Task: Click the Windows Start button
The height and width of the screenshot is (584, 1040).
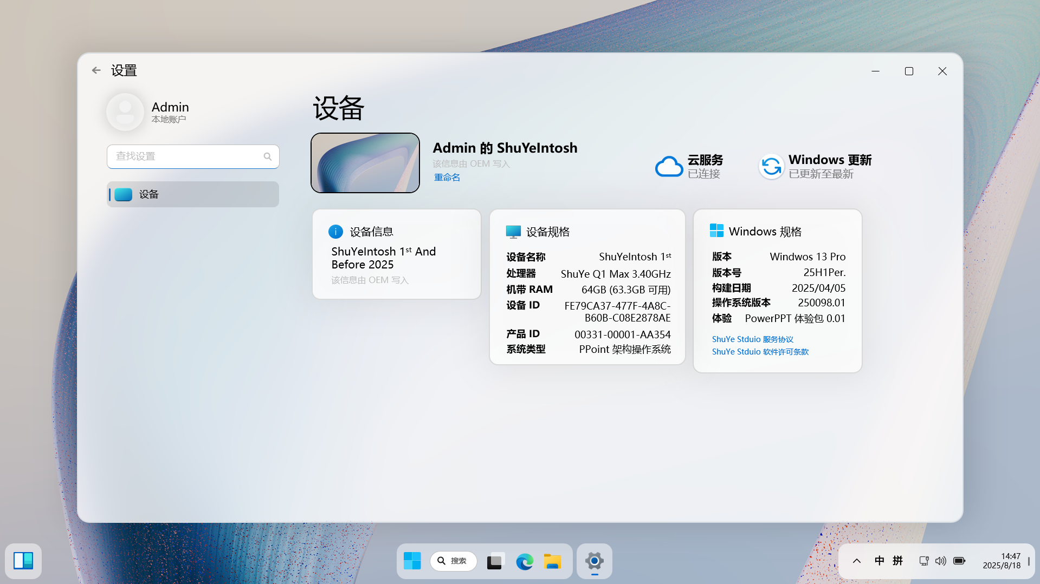Action: 412,561
